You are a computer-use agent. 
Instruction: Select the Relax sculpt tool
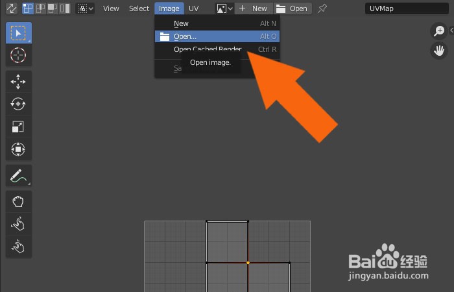(x=19, y=224)
